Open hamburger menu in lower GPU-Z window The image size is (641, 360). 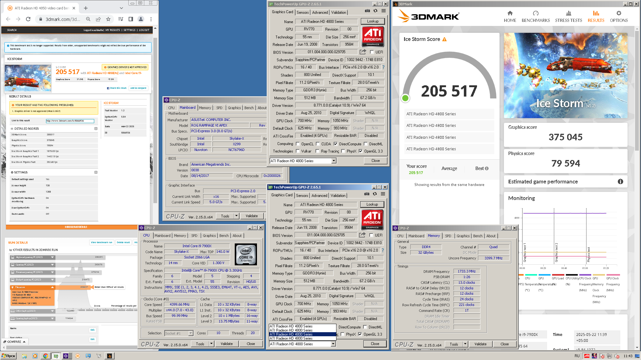[x=383, y=194]
